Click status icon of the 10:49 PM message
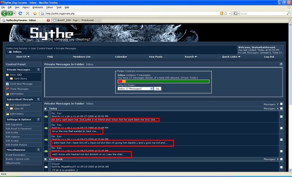 (46, 128)
